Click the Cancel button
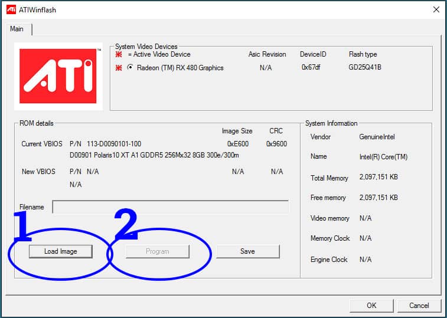The width and height of the screenshot is (447, 318). 419,306
